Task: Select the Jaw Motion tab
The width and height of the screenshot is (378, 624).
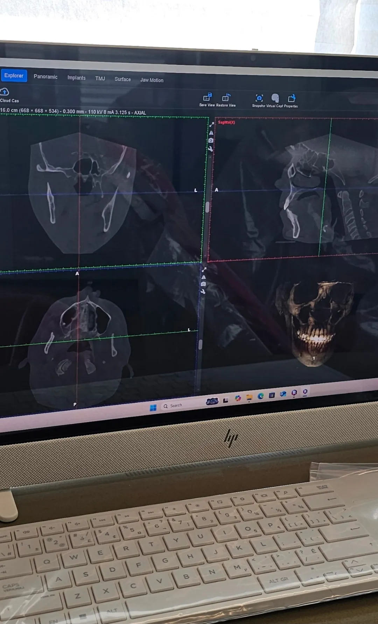Action: click(x=152, y=80)
